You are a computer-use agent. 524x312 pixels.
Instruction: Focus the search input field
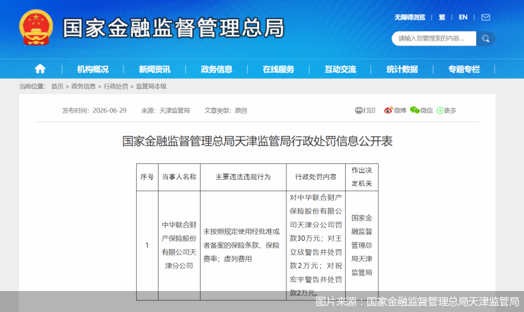pyautogui.click(x=434, y=39)
